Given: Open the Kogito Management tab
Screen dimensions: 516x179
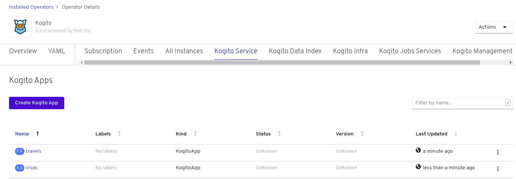Looking at the screenshot, I should (482, 51).
